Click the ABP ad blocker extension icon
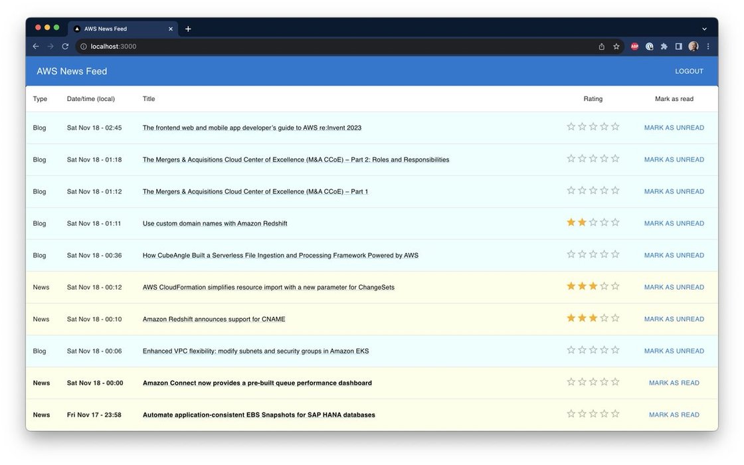This screenshot has width=744, height=465. click(634, 46)
